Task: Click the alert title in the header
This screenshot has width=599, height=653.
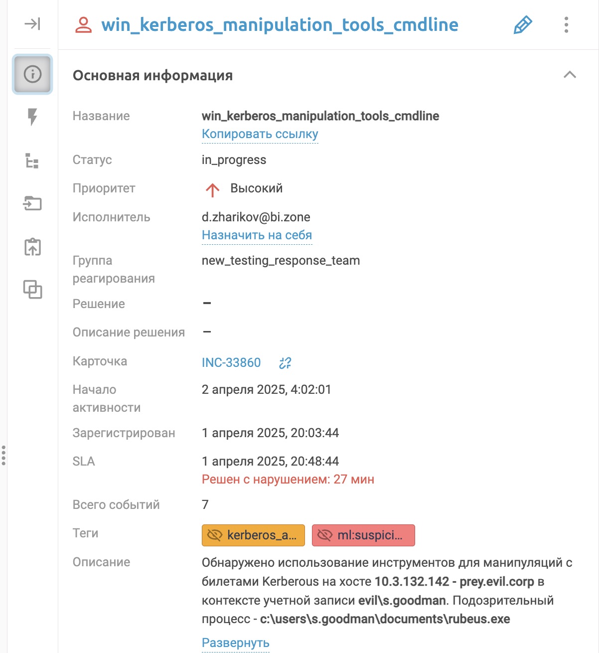Action: (x=280, y=25)
